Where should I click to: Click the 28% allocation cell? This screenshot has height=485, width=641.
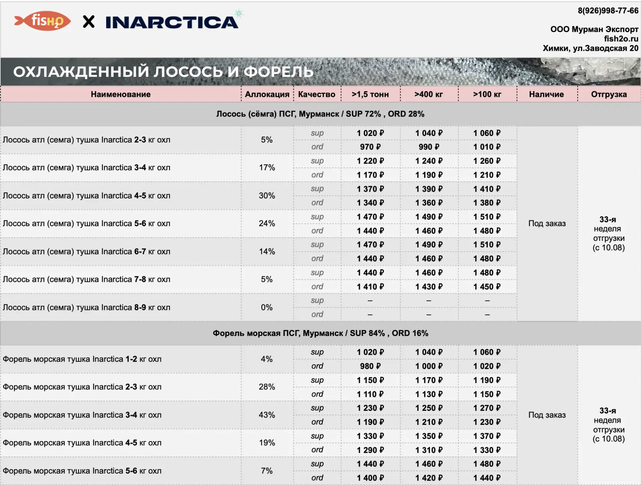click(x=267, y=387)
